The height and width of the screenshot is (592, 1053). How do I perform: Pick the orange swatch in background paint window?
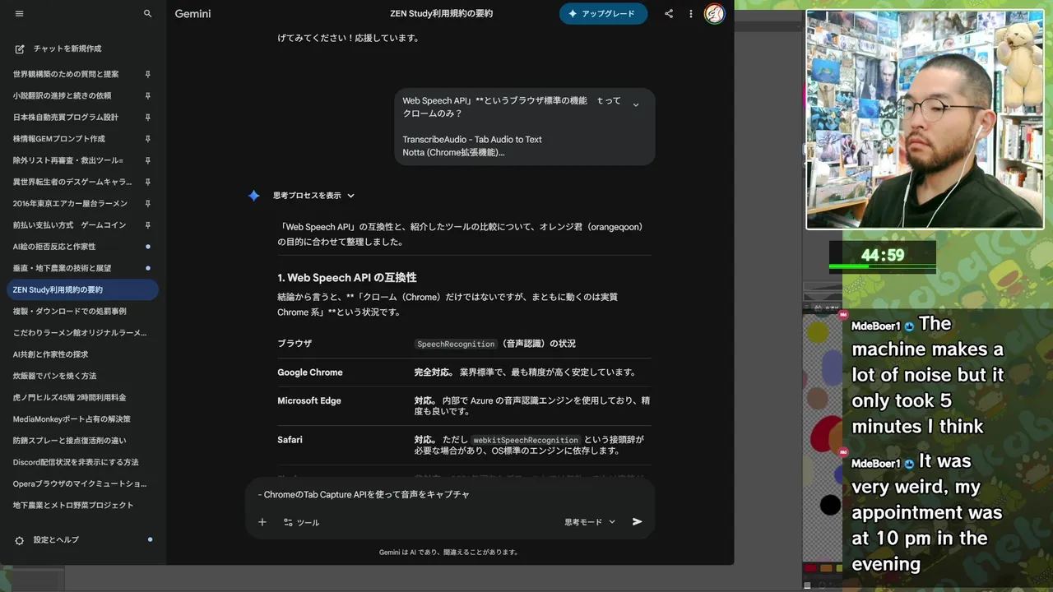click(824, 568)
